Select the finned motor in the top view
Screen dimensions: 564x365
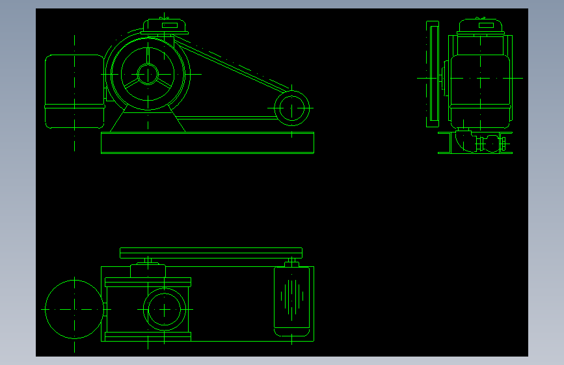coord(291,302)
